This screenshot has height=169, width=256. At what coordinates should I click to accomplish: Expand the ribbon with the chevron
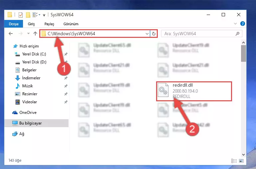(235, 24)
